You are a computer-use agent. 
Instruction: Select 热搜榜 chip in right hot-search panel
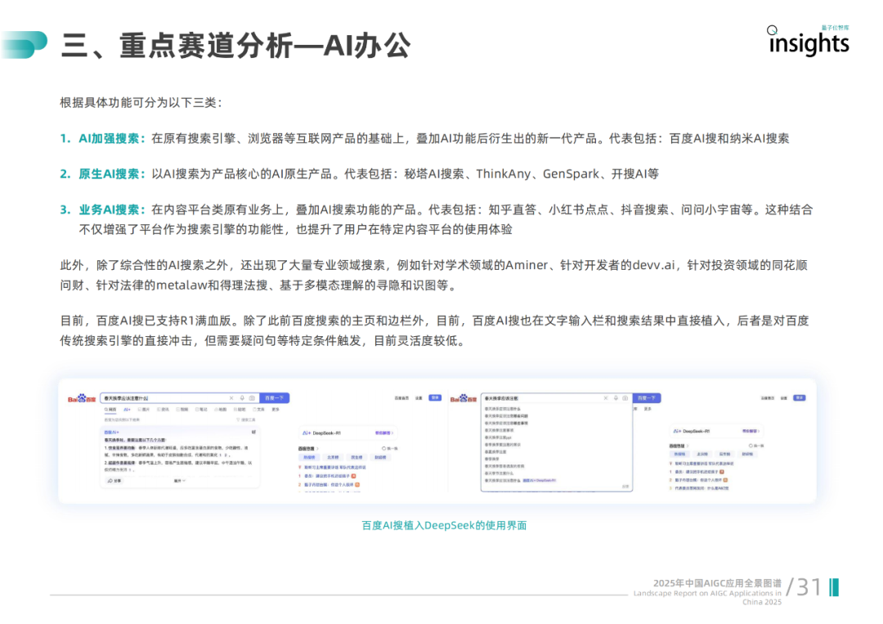(x=679, y=454)
